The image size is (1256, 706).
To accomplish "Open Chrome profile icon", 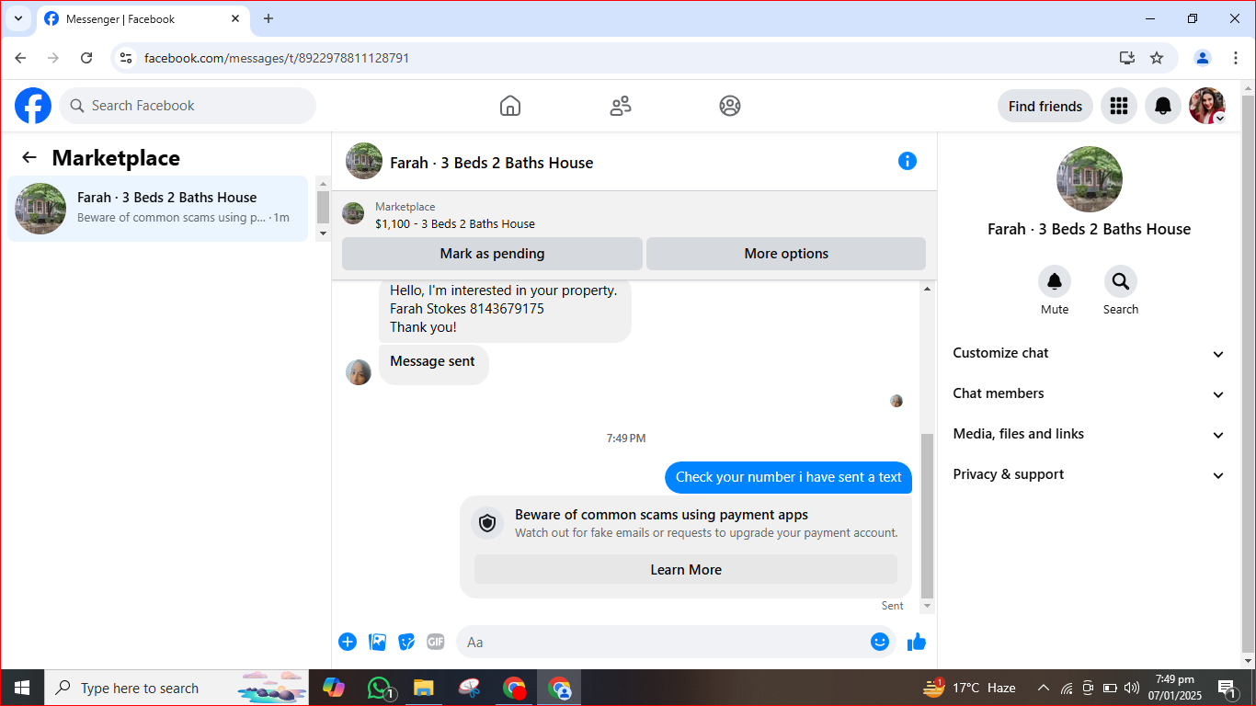I will [1203, 58].
